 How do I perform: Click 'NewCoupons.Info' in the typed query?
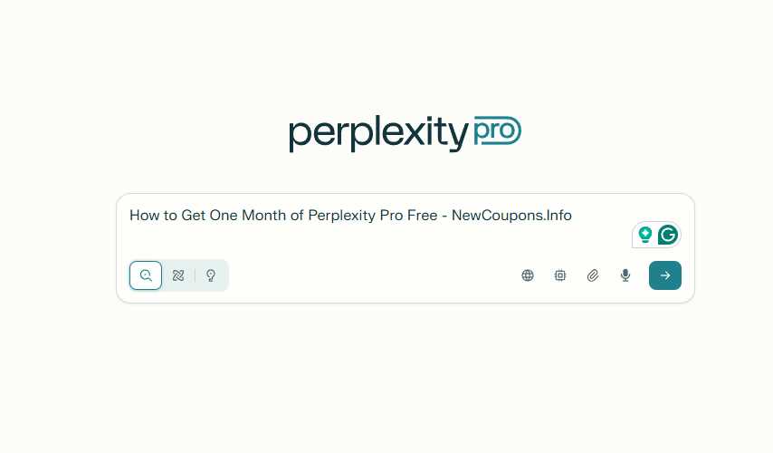tap(511, 216)
